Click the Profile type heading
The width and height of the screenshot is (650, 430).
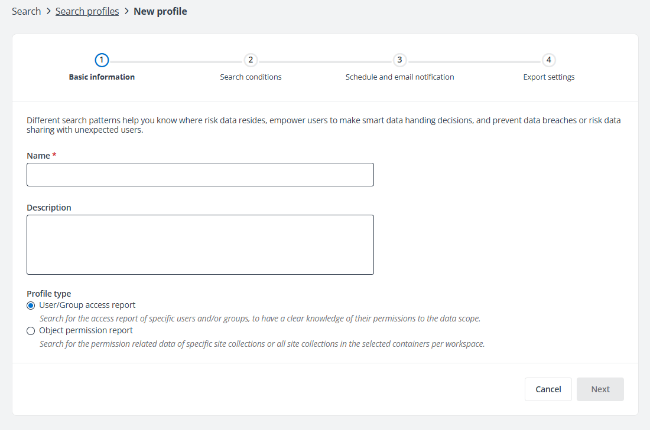47,293
